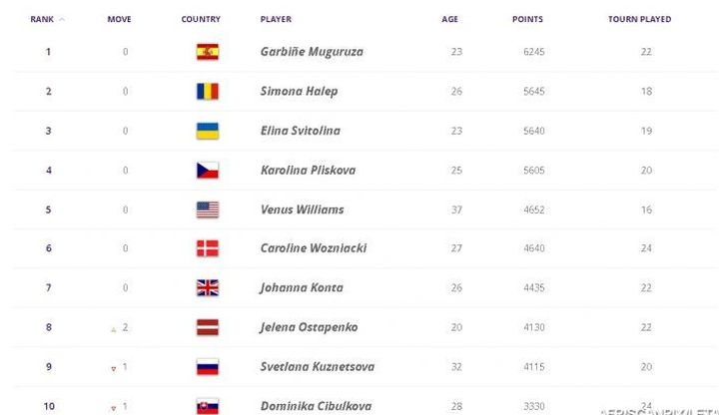This screenshot has height=415, width=719.
Task: Open Venus Williams player link
Action: coord(302,209)
